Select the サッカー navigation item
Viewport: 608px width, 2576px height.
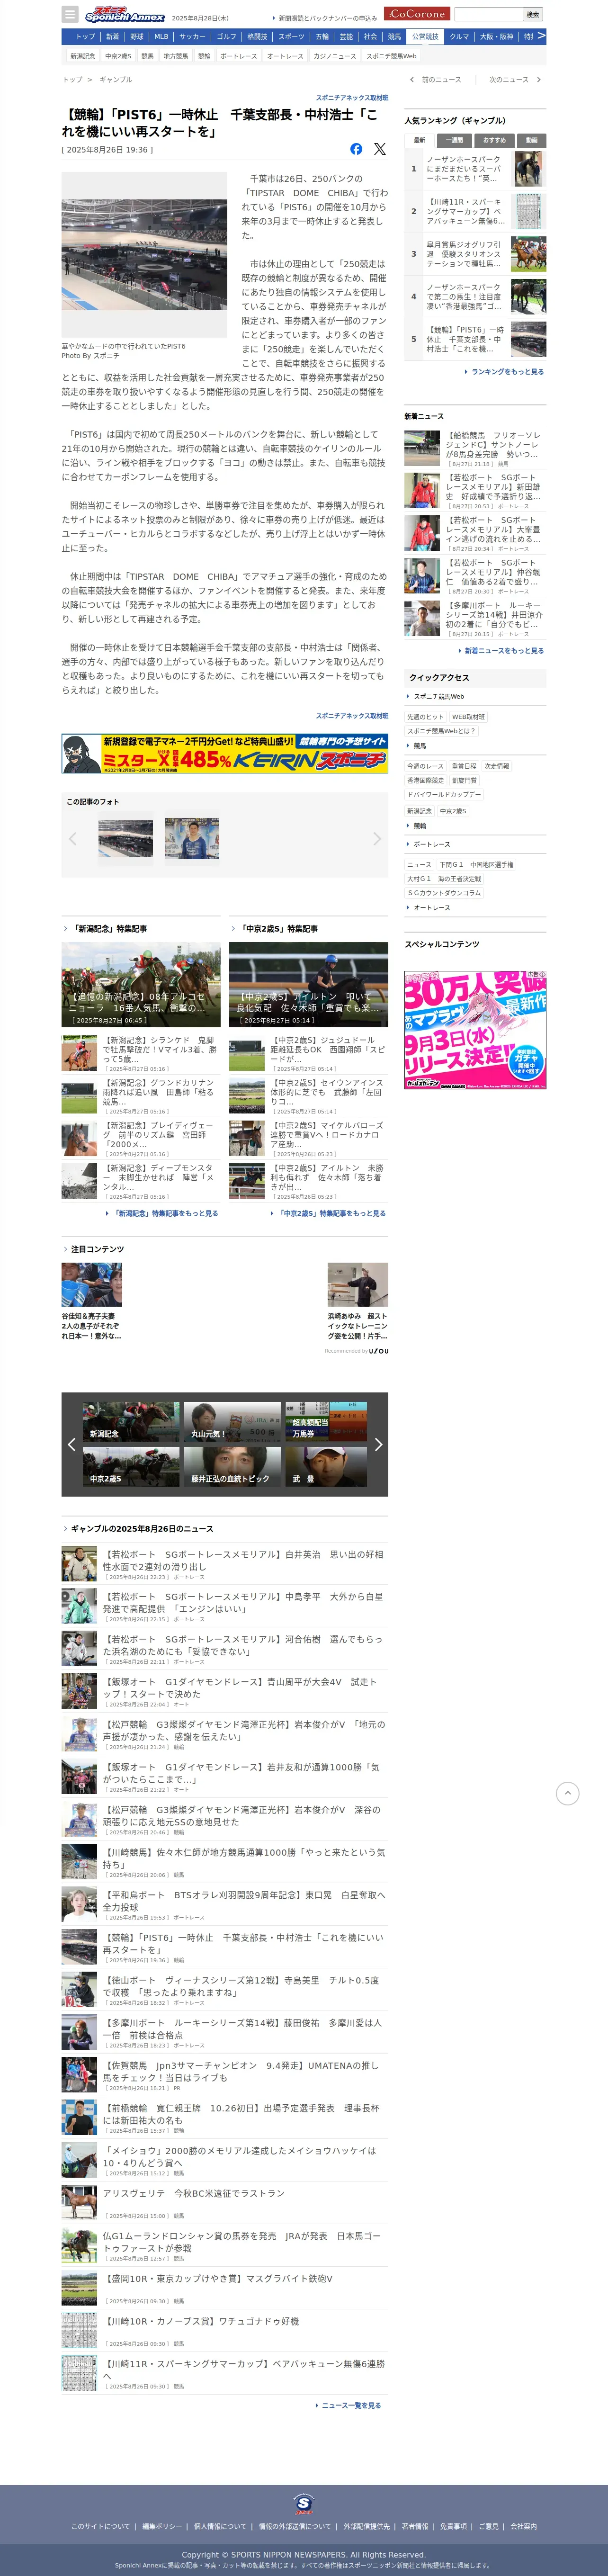(192, 36)
